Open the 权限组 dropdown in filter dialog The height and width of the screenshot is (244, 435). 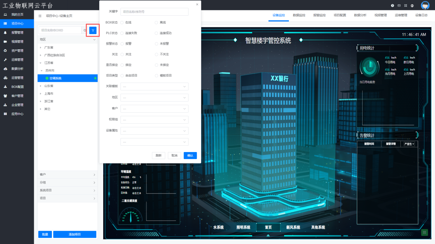pyautogui.click(x=154, y=120)
